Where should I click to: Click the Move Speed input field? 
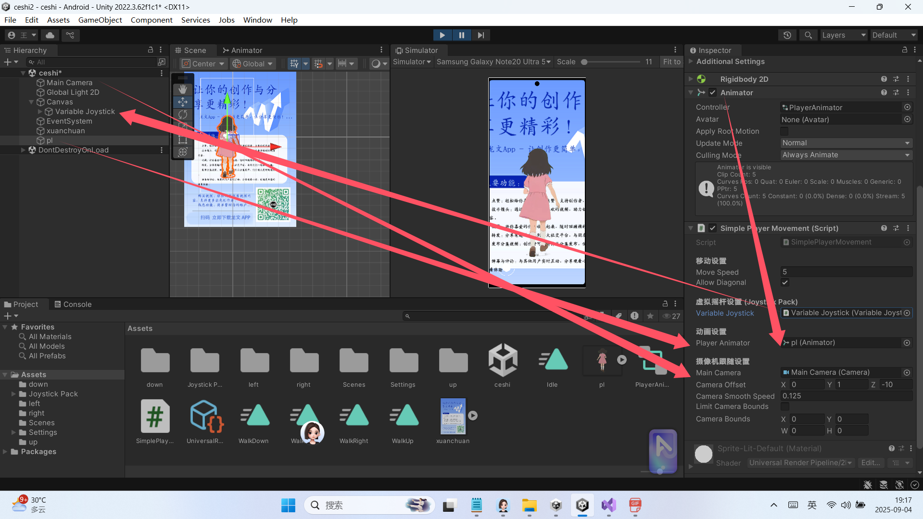point(846,272)
